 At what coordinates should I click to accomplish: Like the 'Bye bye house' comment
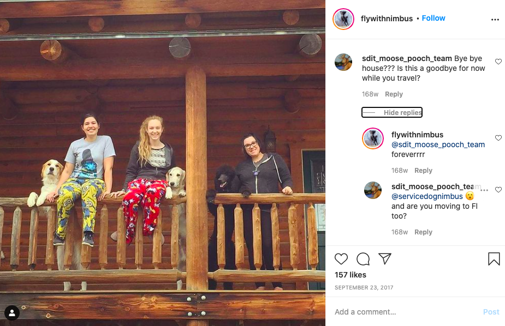point(498,62)
